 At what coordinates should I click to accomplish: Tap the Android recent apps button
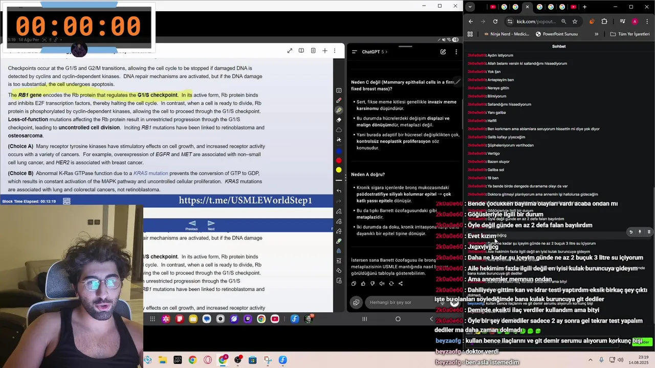click(364, 319)
